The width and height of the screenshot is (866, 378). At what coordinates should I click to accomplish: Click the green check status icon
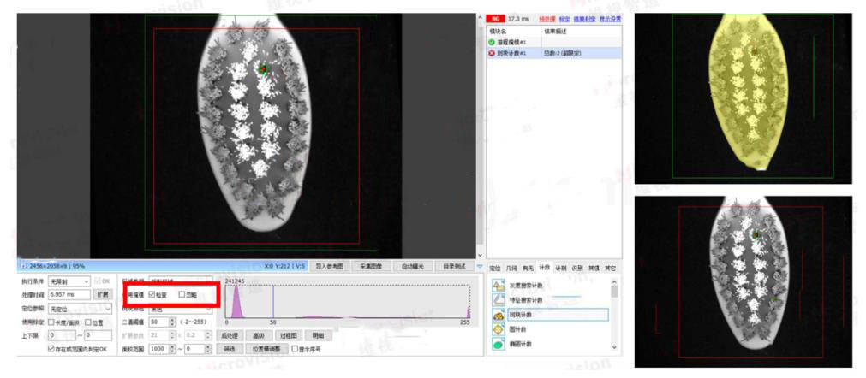[x=492, y=41]
